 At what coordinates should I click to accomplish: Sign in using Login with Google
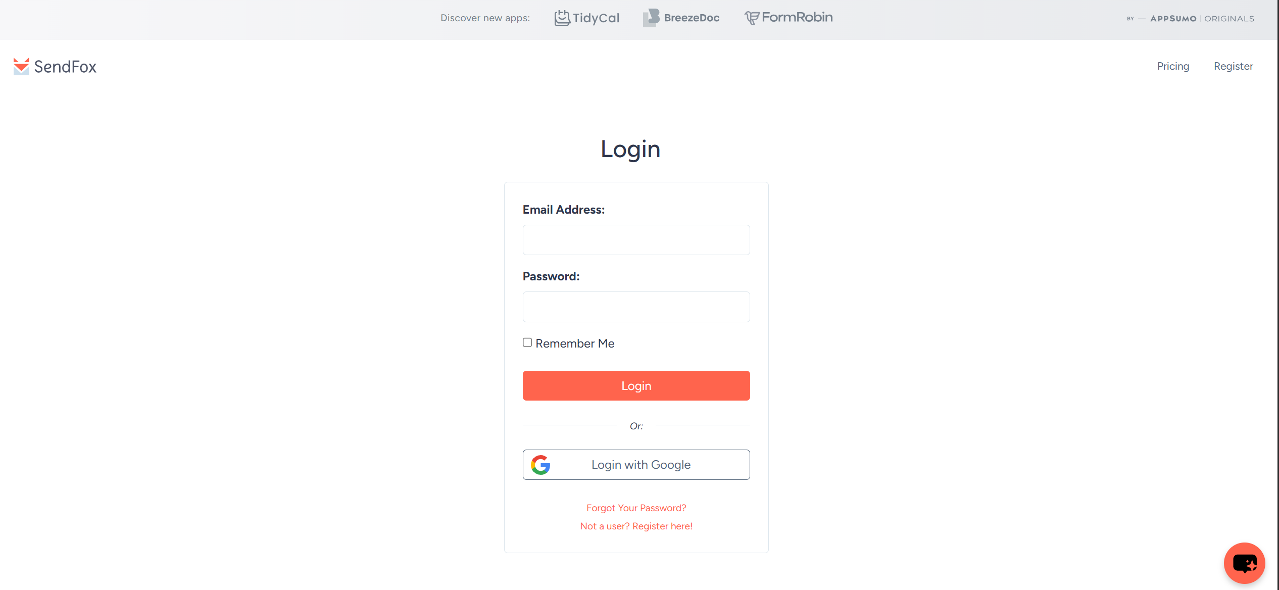pos(636,465)
